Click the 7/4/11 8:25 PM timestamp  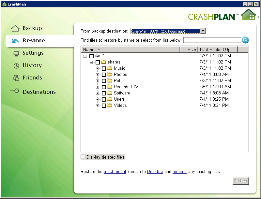(x=214, y=99)
